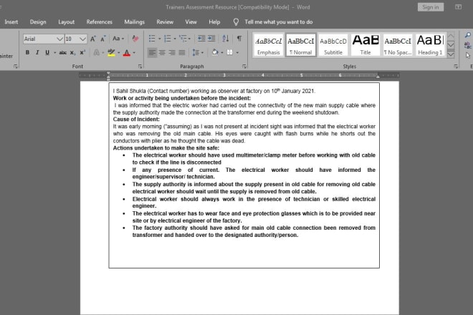Click Replace icon at ribbon edge

point(467,45)
